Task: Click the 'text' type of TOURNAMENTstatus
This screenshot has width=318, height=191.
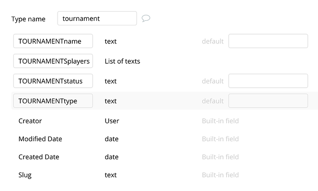Action: pyautogui.click(x=111, y=81)
